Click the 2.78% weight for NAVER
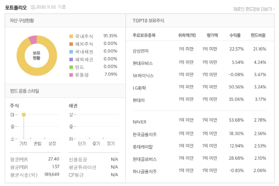279x186 pixels. (x=260, y=120)
